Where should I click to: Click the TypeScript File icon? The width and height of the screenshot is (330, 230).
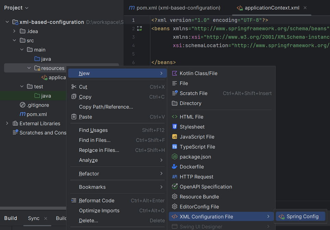click(175, 147)
